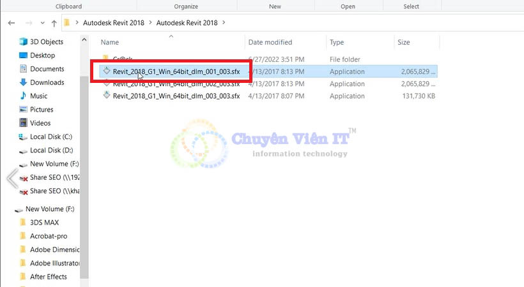The width and height of the screenshot is (524, 287).
Task: Click the 131,730 KB size cell
Action: (x=419, y=96)
